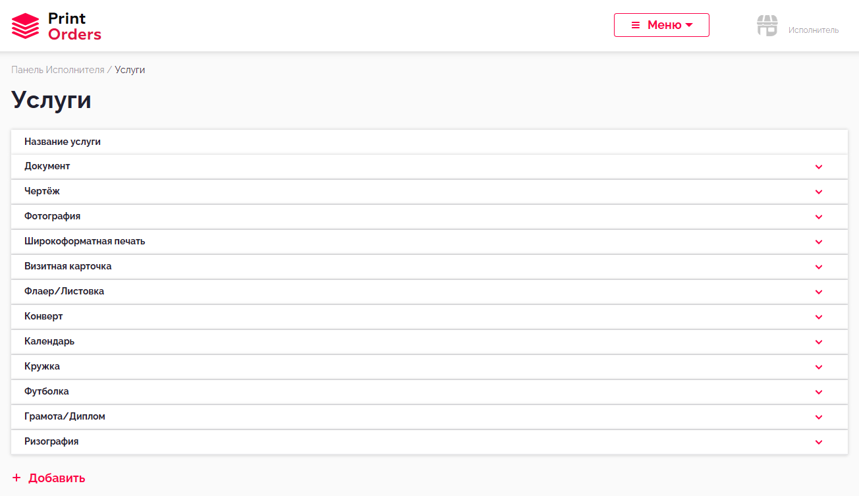Screen dimensions: 859x496
Task: Expand the Широкоформатная печать chevron
Action: [x=819, y=242]
